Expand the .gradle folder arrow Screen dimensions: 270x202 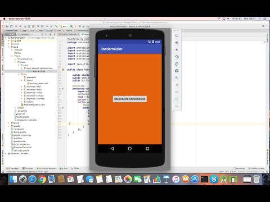[x=9, y=41]
